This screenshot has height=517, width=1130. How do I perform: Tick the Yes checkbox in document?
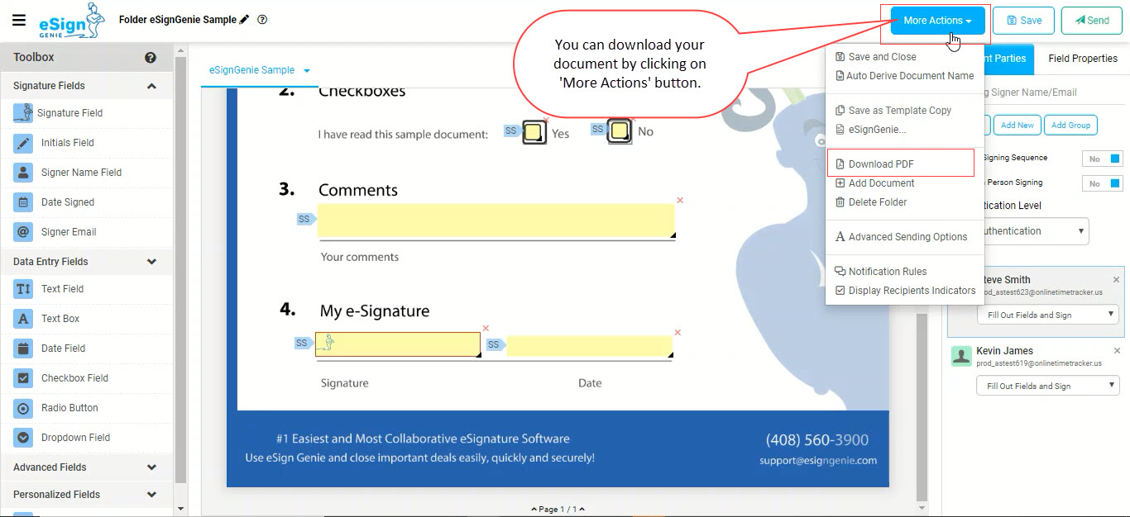534,131
